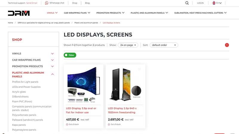Open Whatsapp chat icon link

pyautogui.click(x=47, y=3)
